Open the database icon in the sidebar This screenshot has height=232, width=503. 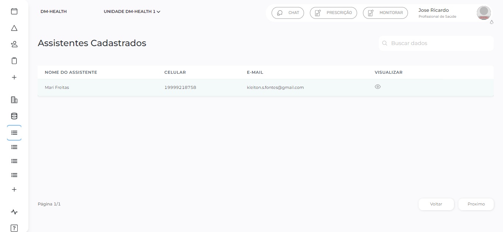click(14, 116)
